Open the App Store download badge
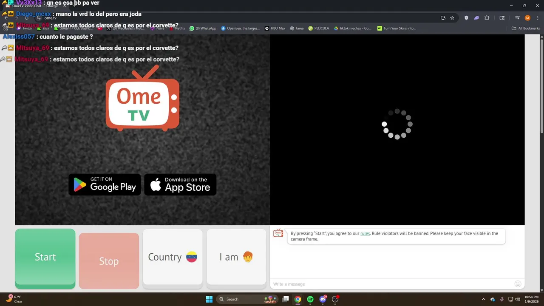Viewport: 544px width, 306px height. [180, 184]
